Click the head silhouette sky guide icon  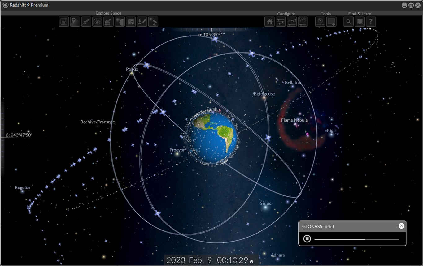(x=120, y=22)
